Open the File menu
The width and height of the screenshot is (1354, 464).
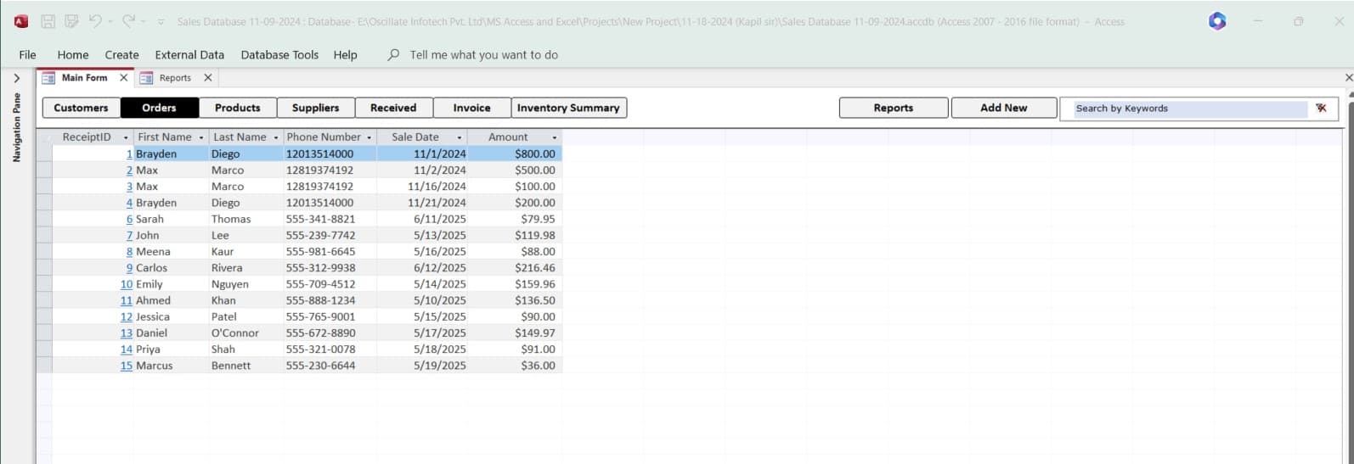point(27,54)
